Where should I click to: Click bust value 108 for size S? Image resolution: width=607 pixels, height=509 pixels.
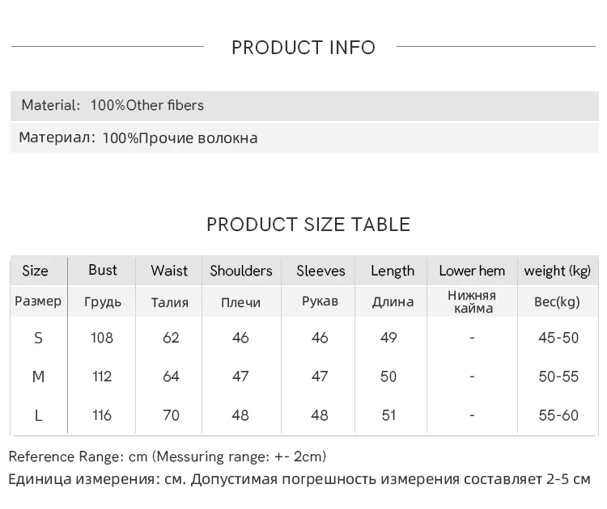[102, 338]
